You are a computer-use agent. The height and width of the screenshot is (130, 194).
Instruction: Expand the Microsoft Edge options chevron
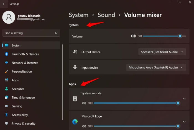pyautogui.click(x=184, y=122)
